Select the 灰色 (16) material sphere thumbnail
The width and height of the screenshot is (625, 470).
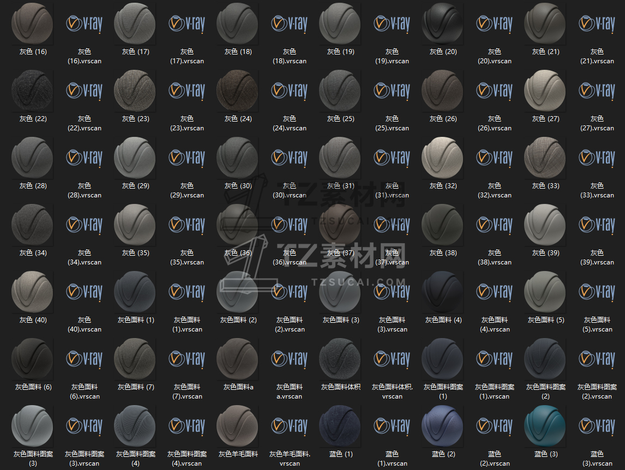(32, 23)
